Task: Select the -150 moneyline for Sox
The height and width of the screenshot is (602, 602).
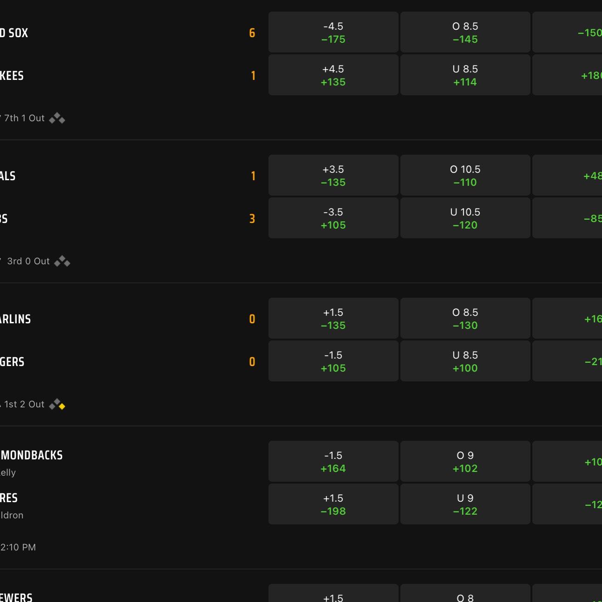Action: tap(567, 33)
